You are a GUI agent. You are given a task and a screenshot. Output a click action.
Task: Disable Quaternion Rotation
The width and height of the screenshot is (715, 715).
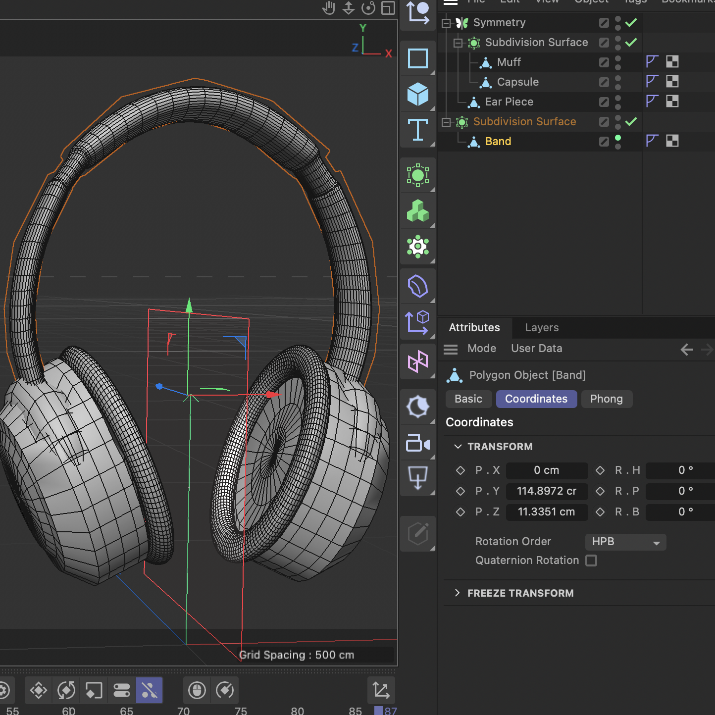point(592,560)
